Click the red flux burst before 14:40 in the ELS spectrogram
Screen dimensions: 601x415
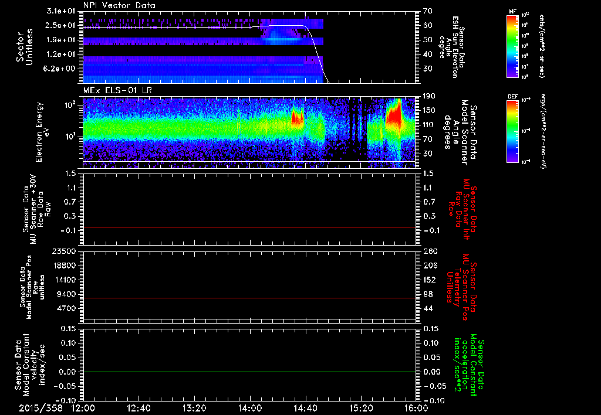point(298,118)
